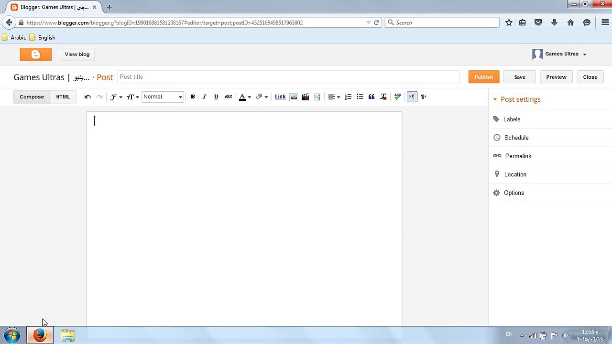Viewport: 612px width, 344px height.
Task: Collapse the Post settings section
Action: coord(517,99)
